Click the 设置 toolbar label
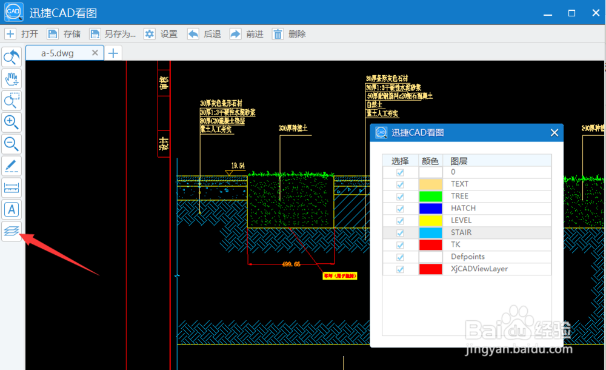The height and width of the screenshot is (370, 606). click(169, 34)
